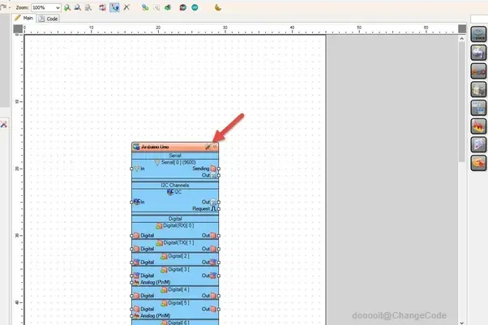Open the Abc text component palette category

point(478,71)
